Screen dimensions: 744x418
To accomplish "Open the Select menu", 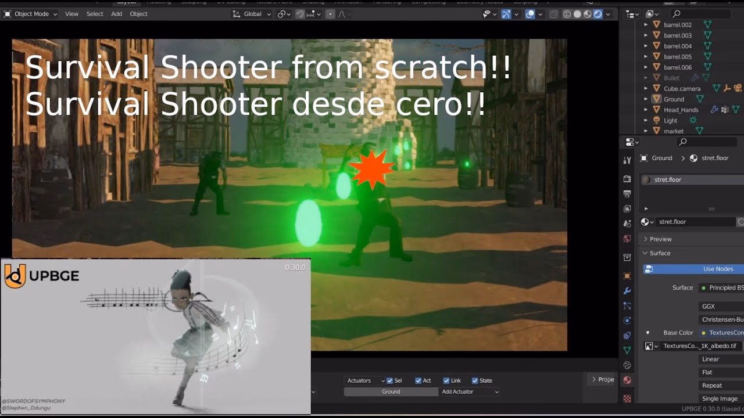I will pyautogui.click(x=95, y=14).
